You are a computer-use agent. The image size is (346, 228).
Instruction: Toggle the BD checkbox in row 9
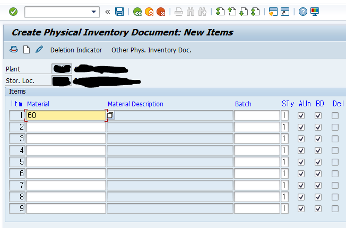(x=318, y=208)
